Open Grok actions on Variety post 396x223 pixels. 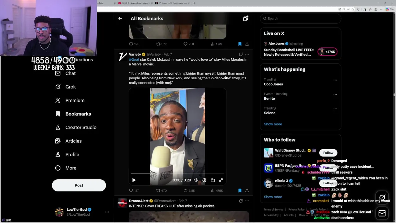pos(241,54)
